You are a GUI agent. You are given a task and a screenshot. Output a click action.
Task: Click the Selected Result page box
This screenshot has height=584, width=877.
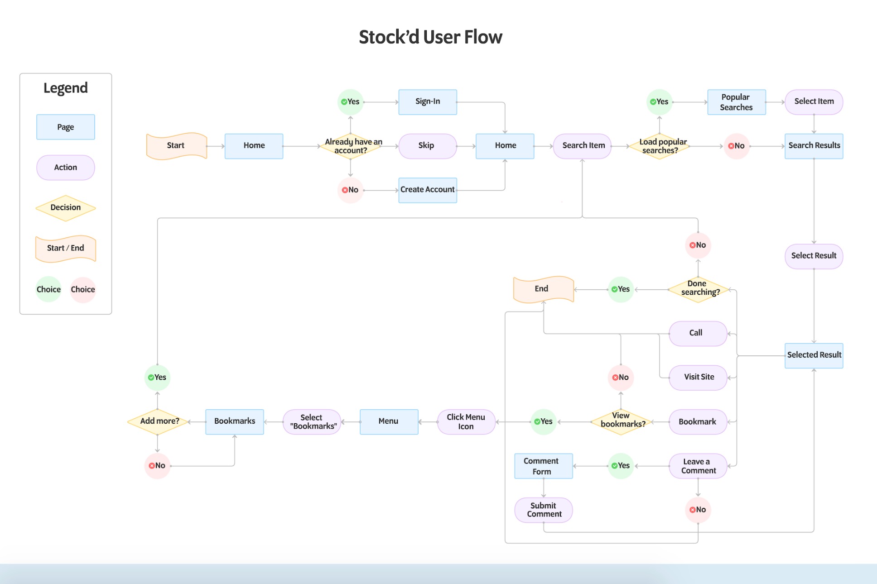click(x=814, y=355)
